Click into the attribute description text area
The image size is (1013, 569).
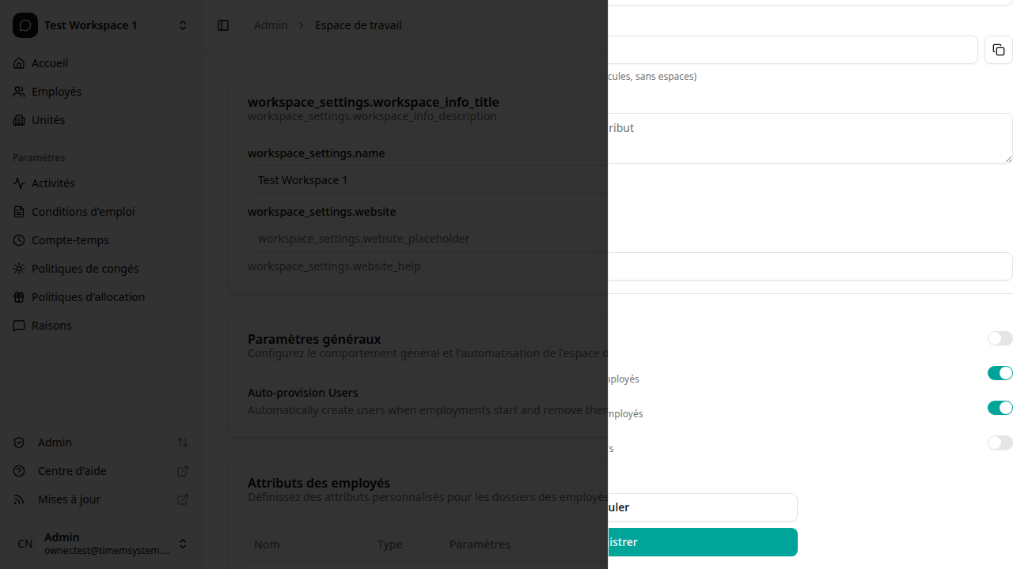coord(807,138)
